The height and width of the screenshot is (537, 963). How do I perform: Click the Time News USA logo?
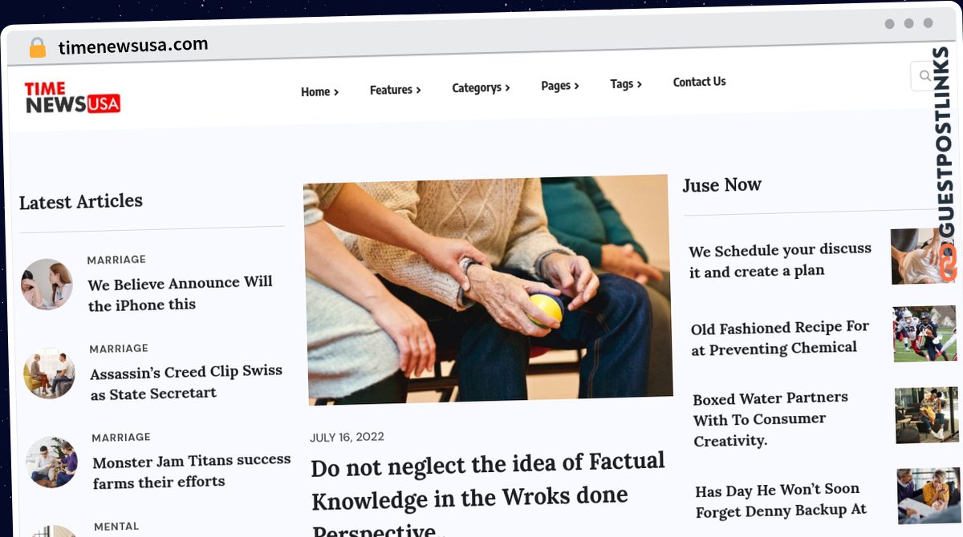coord(72,97)
